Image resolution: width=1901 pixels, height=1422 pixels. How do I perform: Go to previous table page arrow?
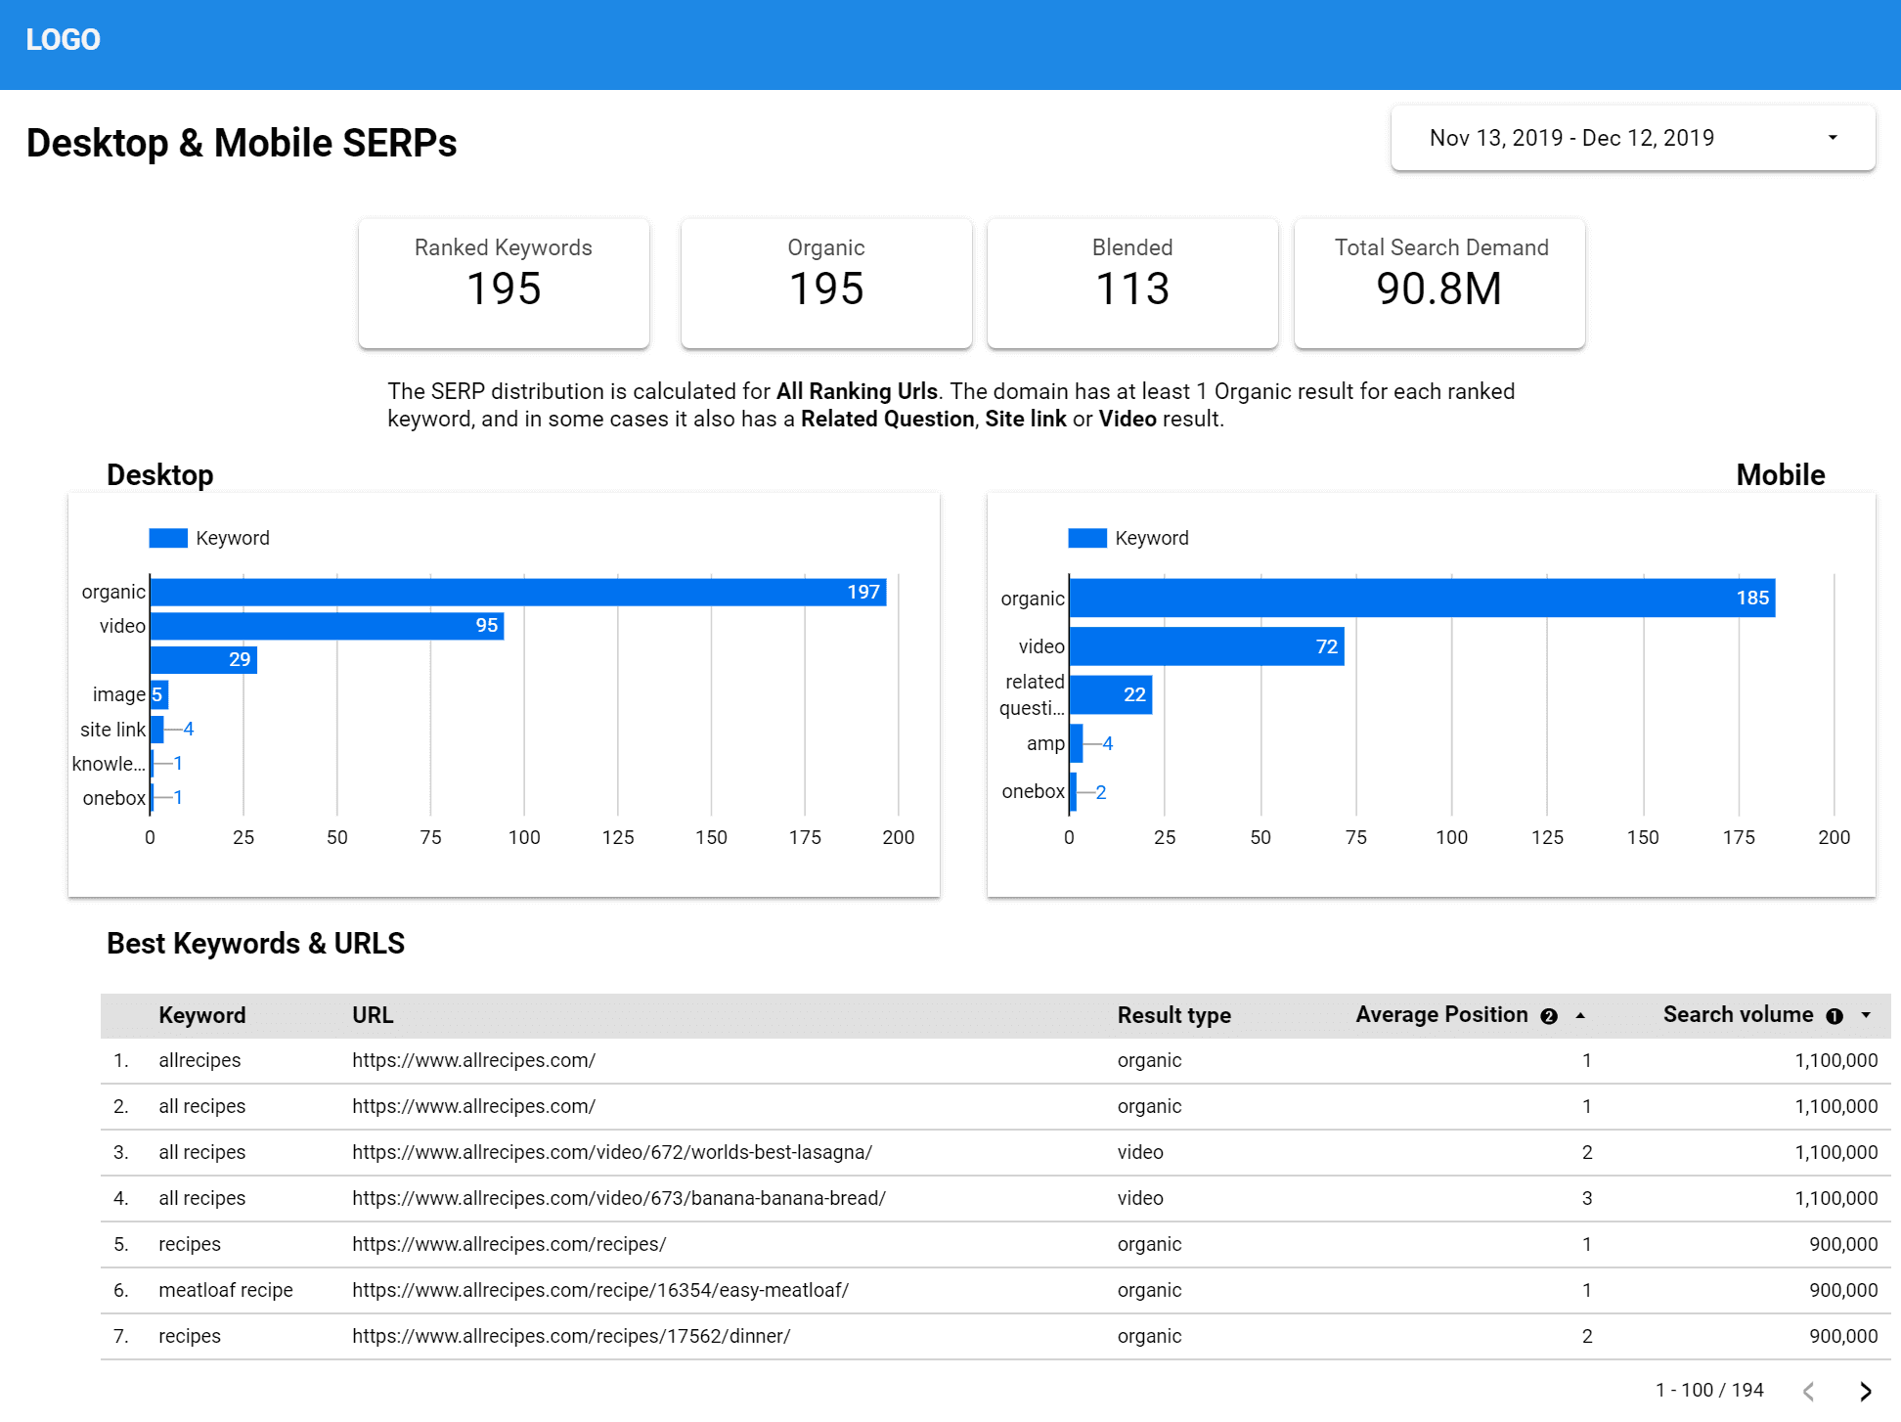pyautogui.click(x=1809, y=1391)
